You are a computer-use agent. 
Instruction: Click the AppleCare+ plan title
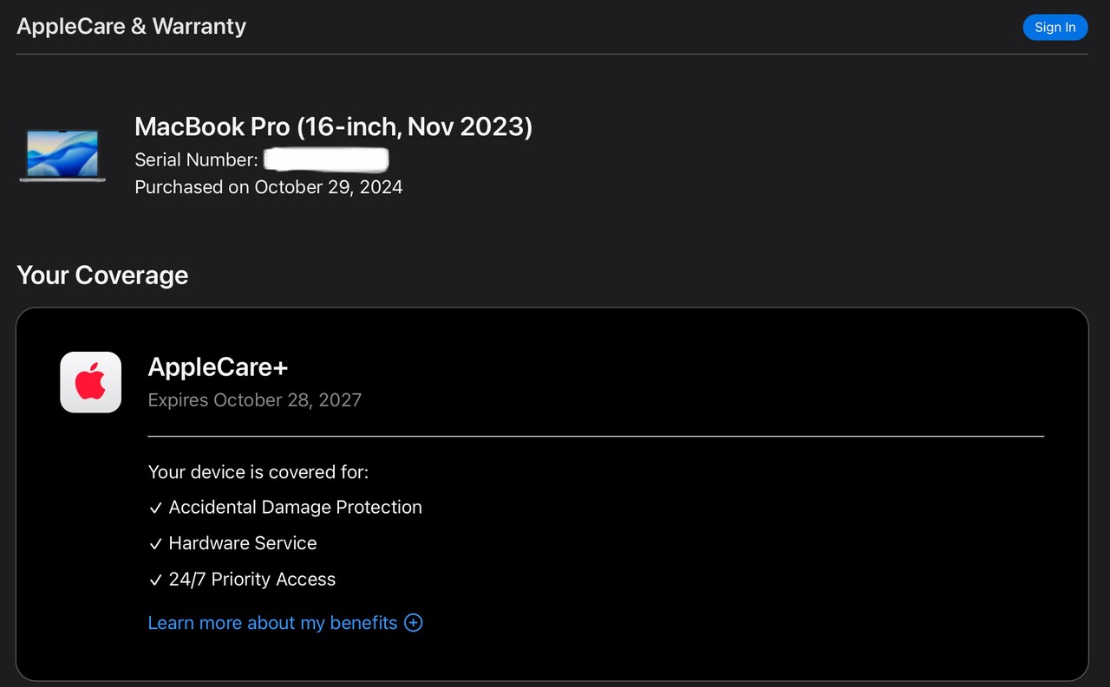point(218,367)
